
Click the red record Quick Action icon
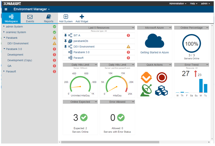click(162, 77)
